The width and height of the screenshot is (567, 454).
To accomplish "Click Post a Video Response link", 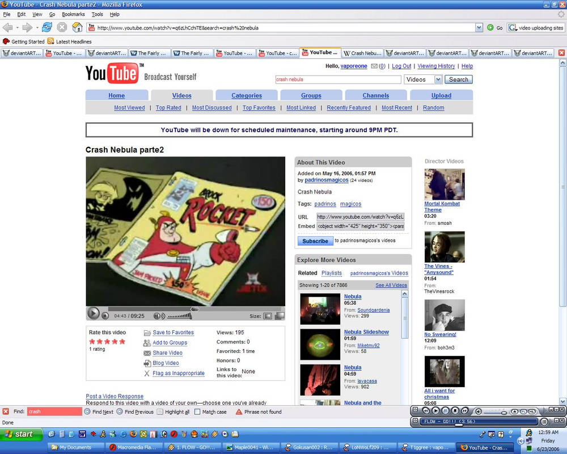I will 115,396.
